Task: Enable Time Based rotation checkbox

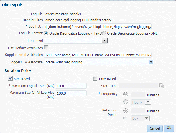Action: coord(95,78)
